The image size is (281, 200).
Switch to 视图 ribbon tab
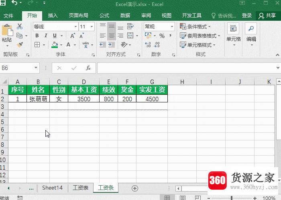[167, 16]
